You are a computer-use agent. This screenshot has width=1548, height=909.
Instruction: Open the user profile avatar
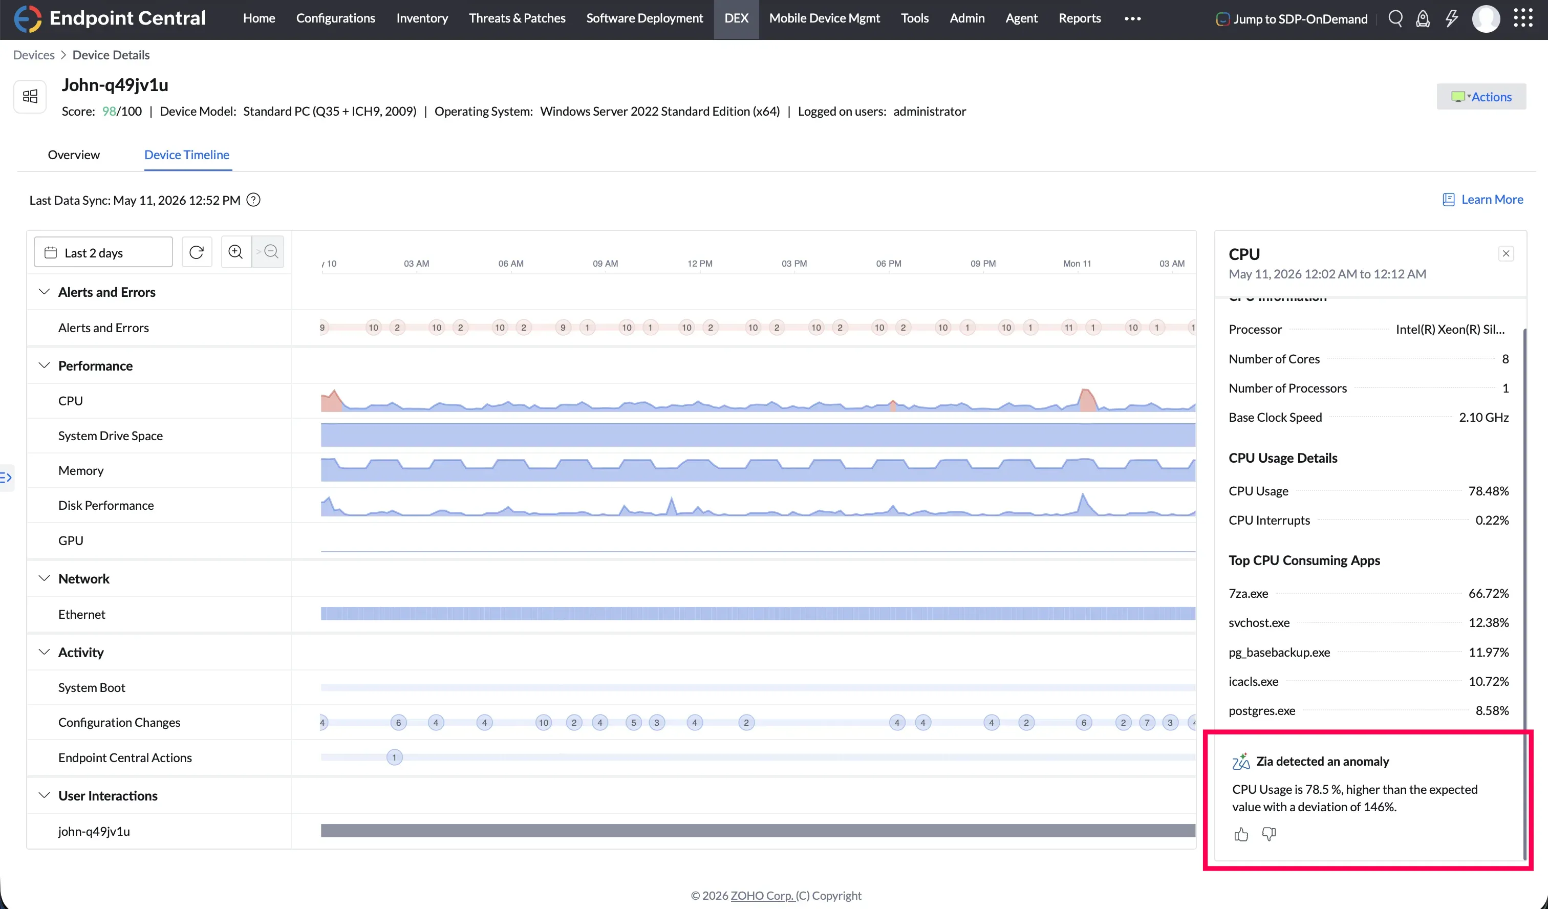point(1486,18)
